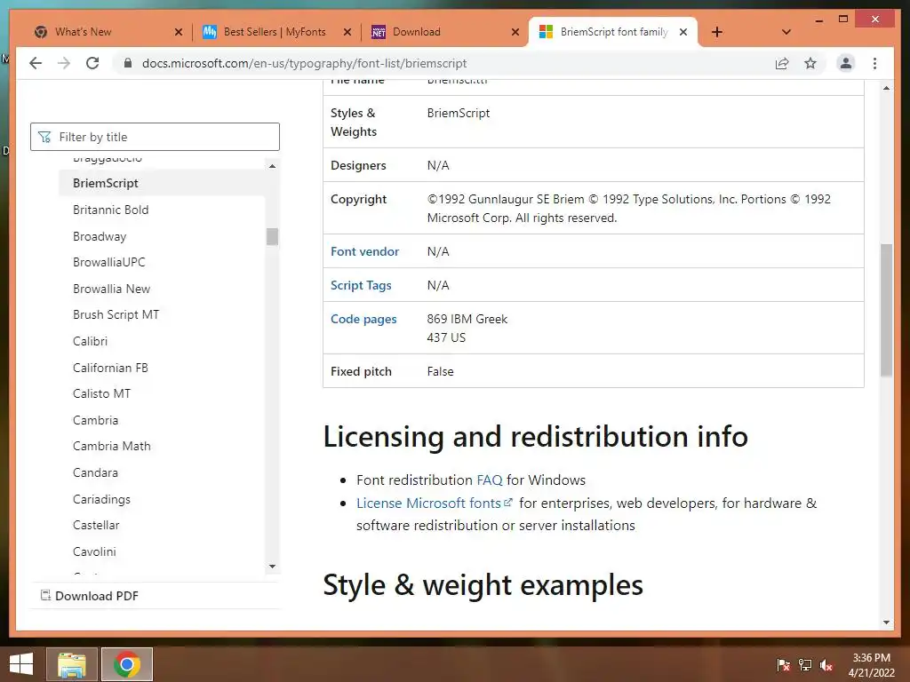Open Cariadings font entry
The width and height of the screenshot is (910, 682).
tap(101, 499)
